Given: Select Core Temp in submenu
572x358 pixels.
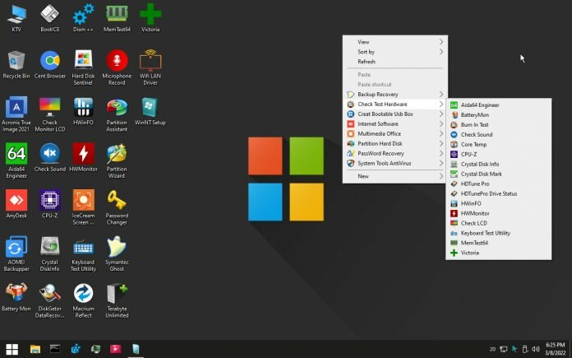Looking at the screenshot, I should point(498,144).
